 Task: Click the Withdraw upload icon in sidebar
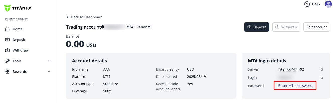pyautogui.click(x=8, y=50)
